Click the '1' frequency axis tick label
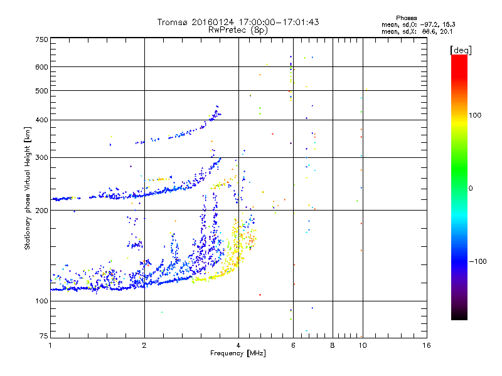Image resolution: width=502 pixels, height=376 pixels. [50, 345]
